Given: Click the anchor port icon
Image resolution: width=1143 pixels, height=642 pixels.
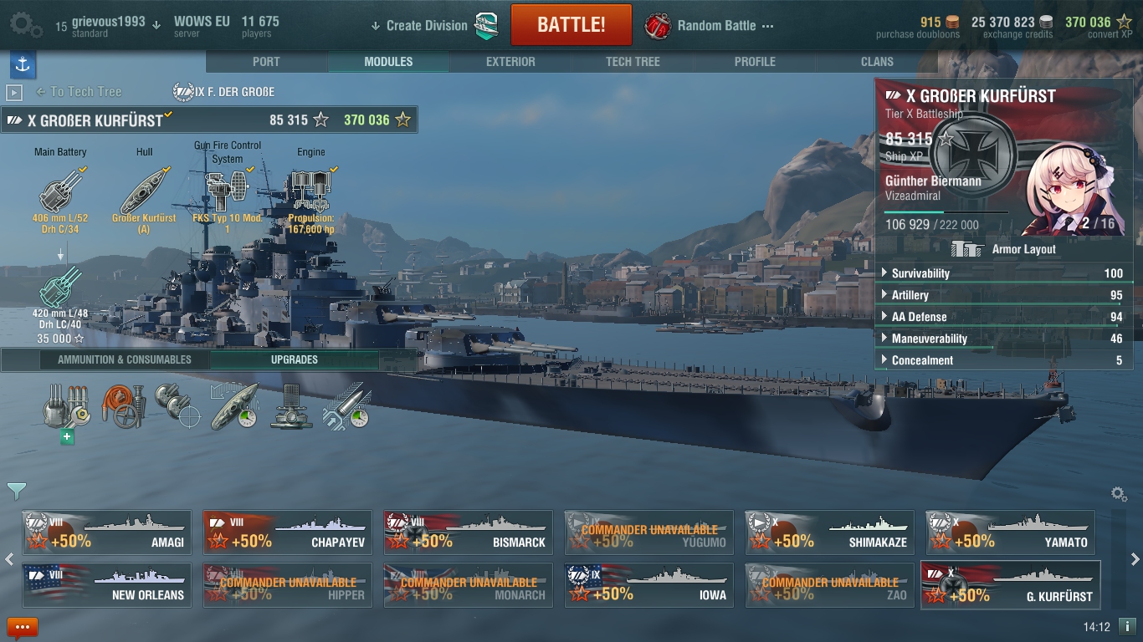Looking at the screenshot, I should 23,64.
